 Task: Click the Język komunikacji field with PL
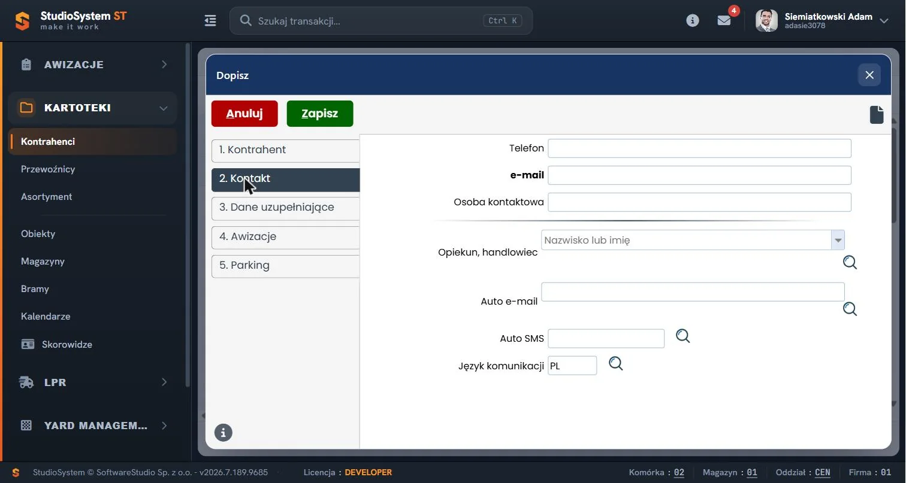point(572,366)
